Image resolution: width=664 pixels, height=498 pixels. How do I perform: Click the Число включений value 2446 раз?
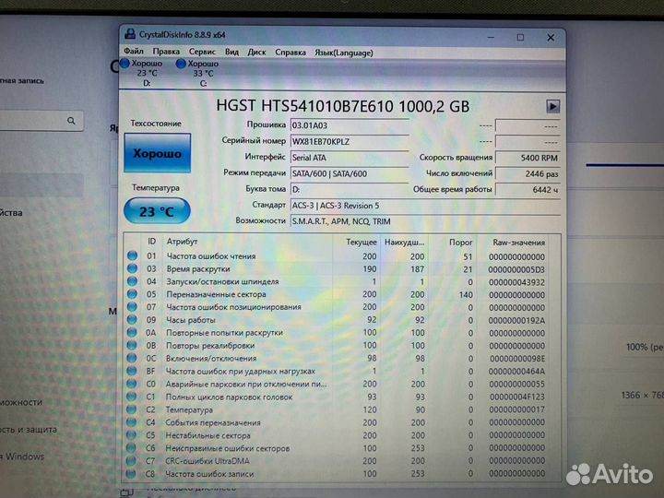pos(528,173)
